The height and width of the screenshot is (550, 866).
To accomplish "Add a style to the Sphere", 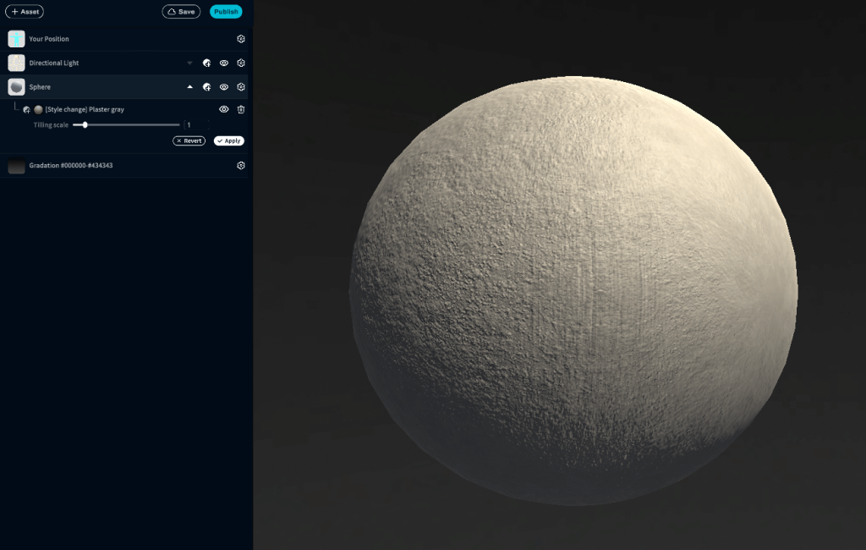I will 206,87.
